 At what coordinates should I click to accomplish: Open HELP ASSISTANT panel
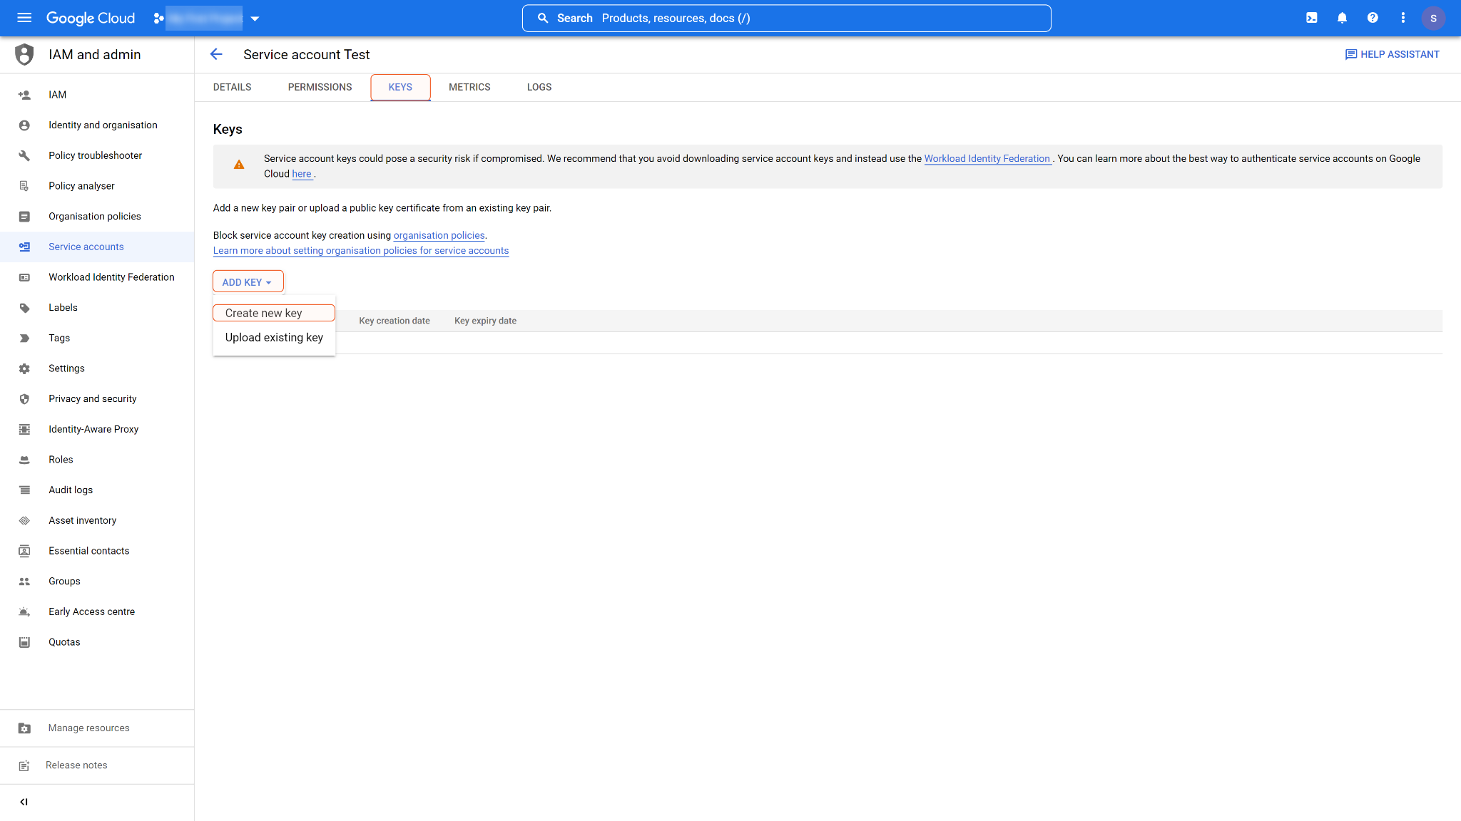[1392, 54]
